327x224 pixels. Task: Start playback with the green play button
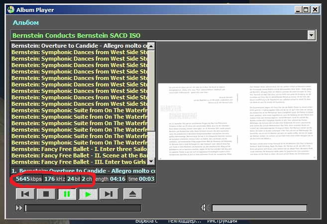click(x=88, y=194)
